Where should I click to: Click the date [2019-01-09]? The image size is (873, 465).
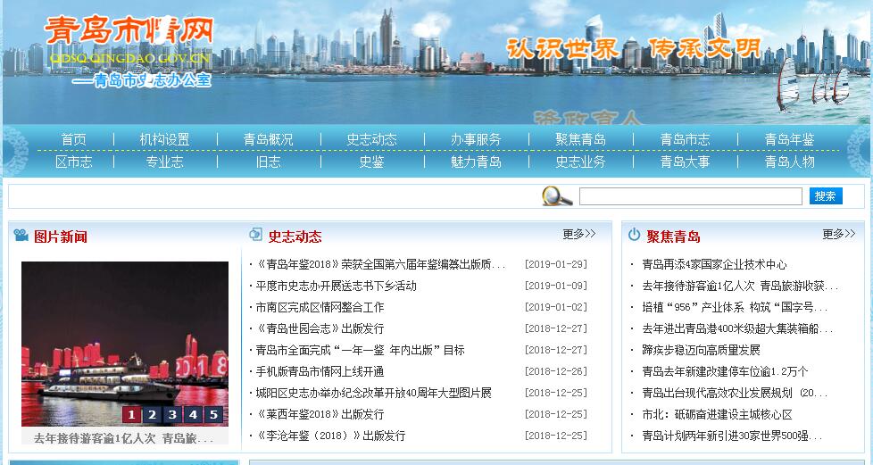(x=555, y=286)
